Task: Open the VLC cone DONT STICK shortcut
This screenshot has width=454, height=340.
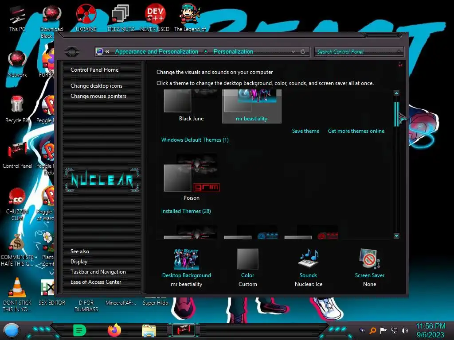Action: [x=17, y=295]
